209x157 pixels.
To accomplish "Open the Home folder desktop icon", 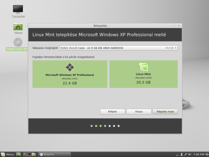I will 18,29.
